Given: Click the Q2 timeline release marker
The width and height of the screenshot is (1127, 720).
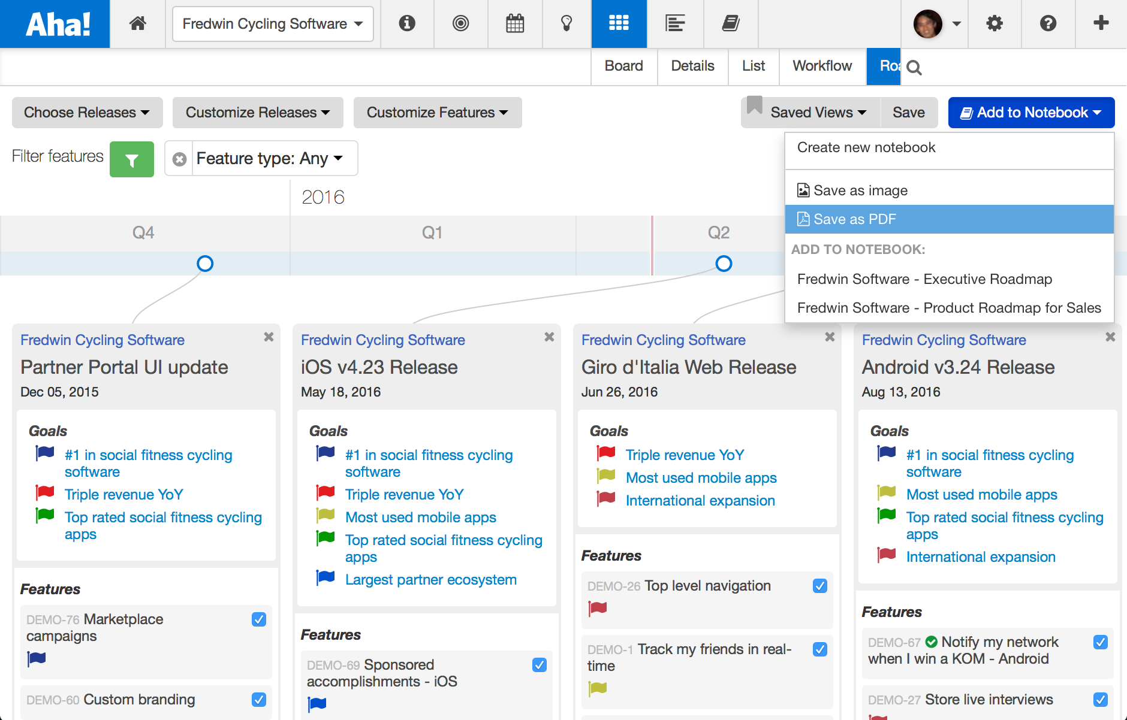Looking at the screenshot, I should click(x=724, y=264).
